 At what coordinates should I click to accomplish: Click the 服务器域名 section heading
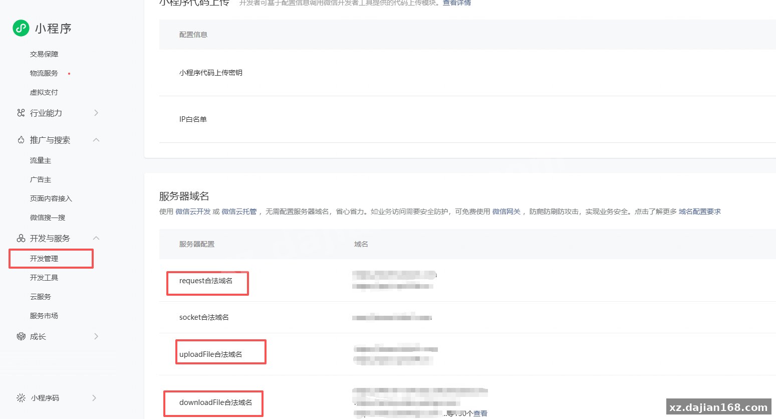pos(184,196)
